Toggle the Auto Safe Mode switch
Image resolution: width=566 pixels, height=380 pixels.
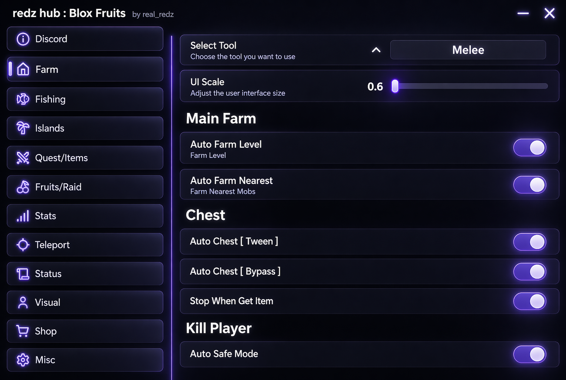[x=530, y=354]
